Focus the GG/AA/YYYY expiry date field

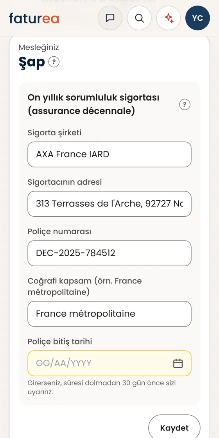(x=109, y=363)
